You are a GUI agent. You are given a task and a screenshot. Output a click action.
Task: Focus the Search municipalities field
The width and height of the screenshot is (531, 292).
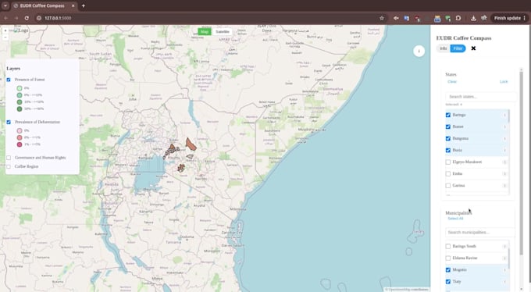[480, 233]
